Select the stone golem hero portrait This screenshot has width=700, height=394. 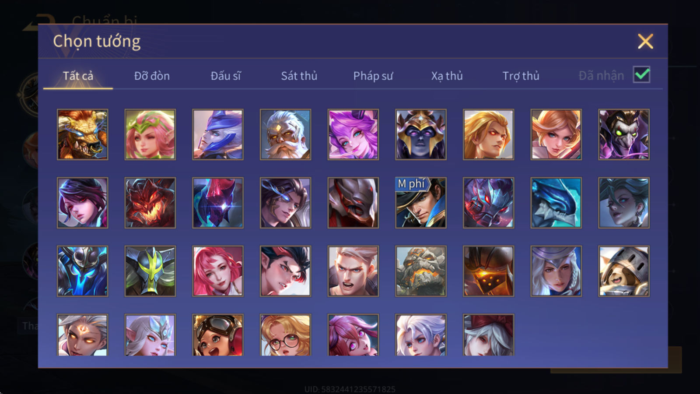coord(421,271)
